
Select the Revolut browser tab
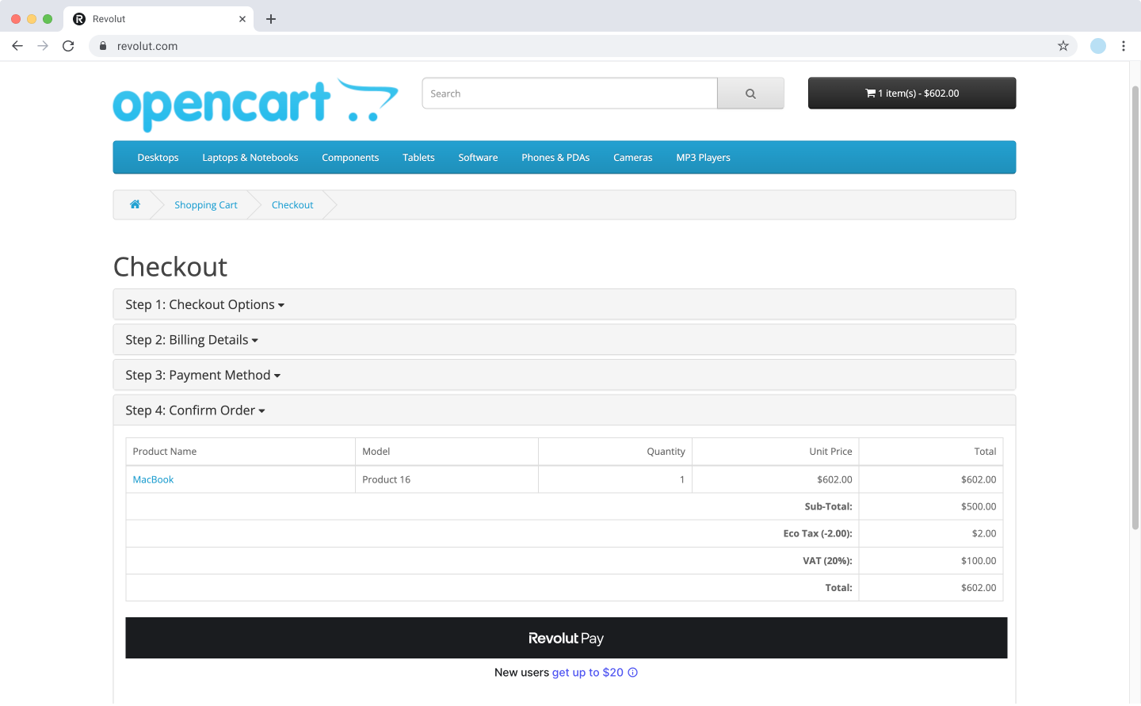(158, 19)
